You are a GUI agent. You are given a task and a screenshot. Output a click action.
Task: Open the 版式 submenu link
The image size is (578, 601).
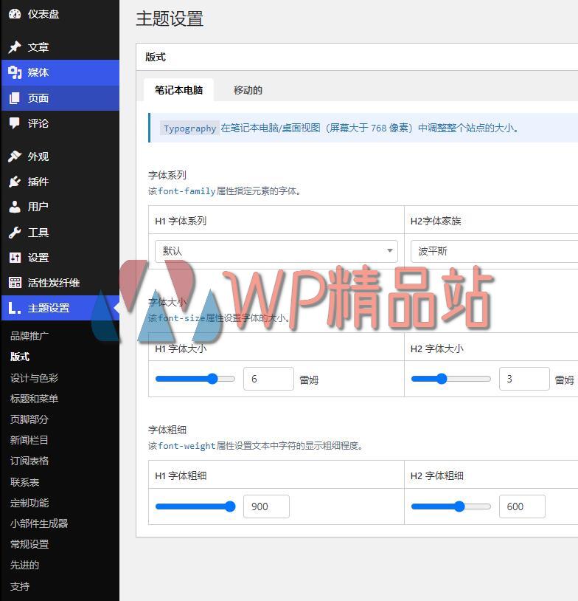(x=19, y=357)
